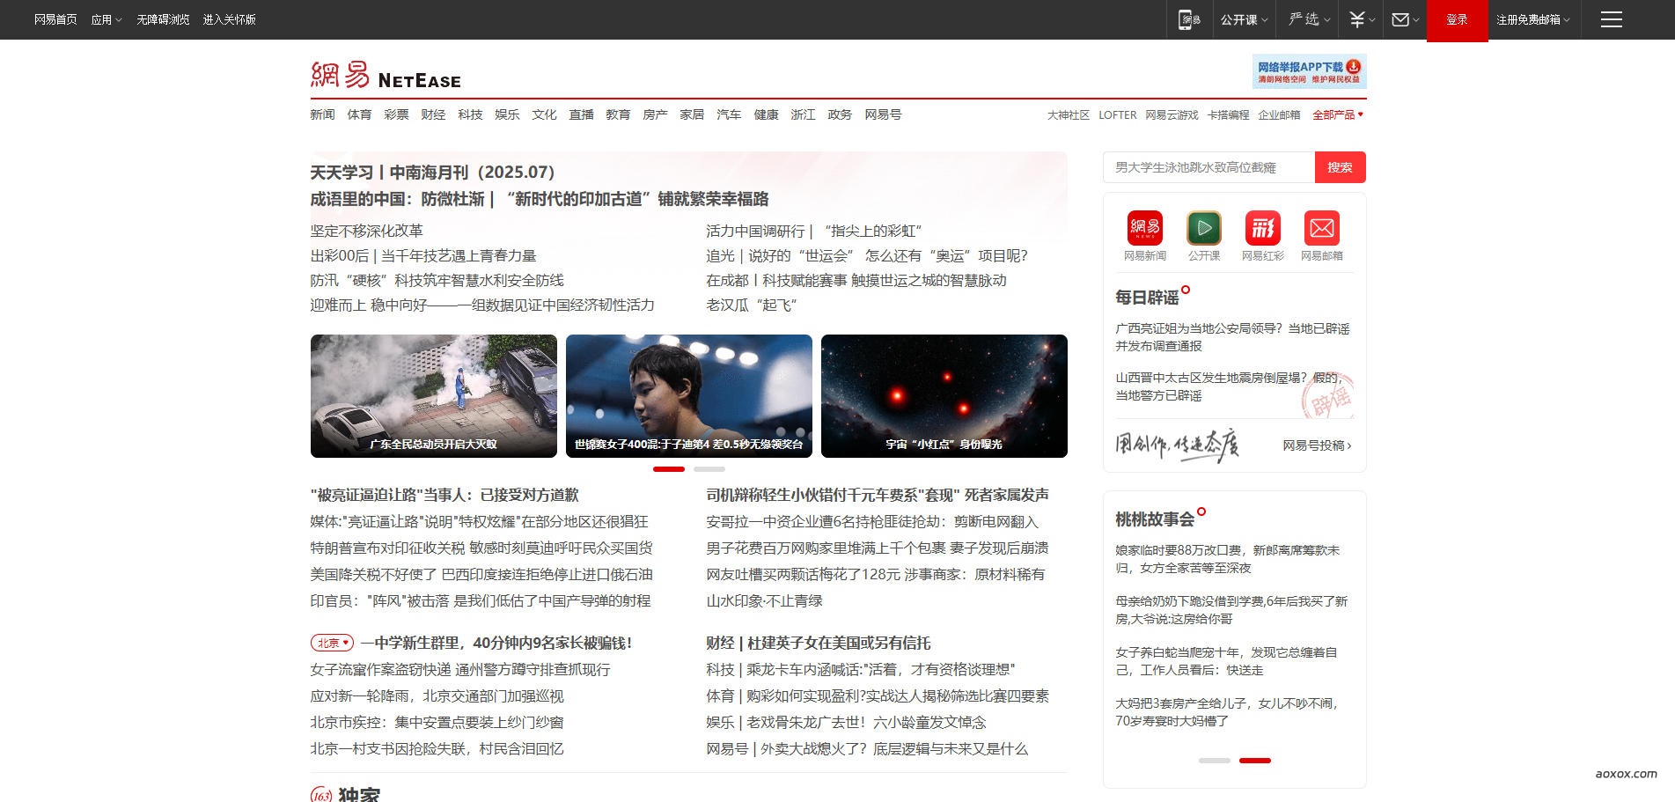
Task: Open thumbnail 宇宙小红点身份曝光
Action: (x=944, y=396)
